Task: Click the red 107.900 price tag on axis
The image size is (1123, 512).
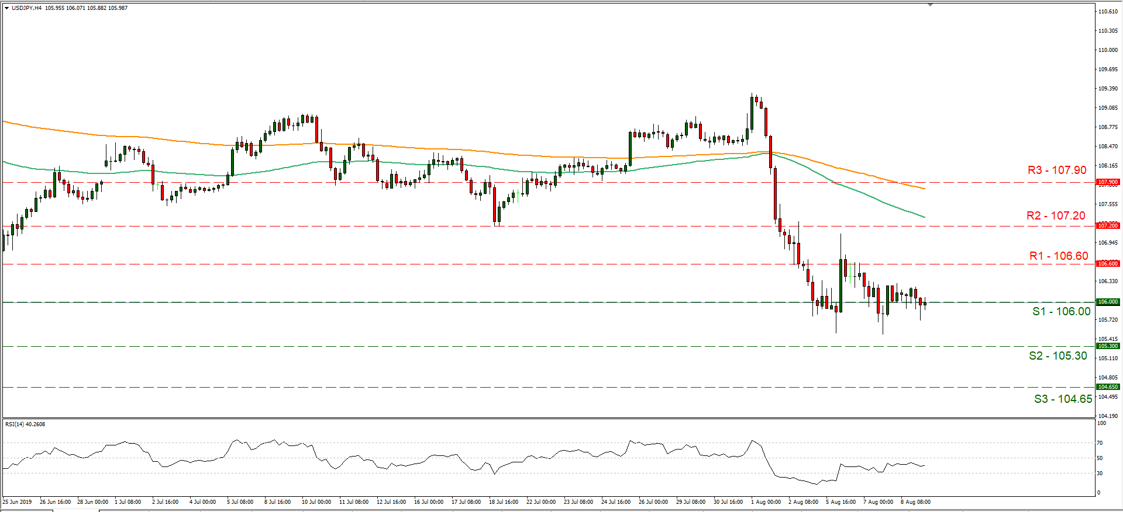Action: coord(1108,182)
